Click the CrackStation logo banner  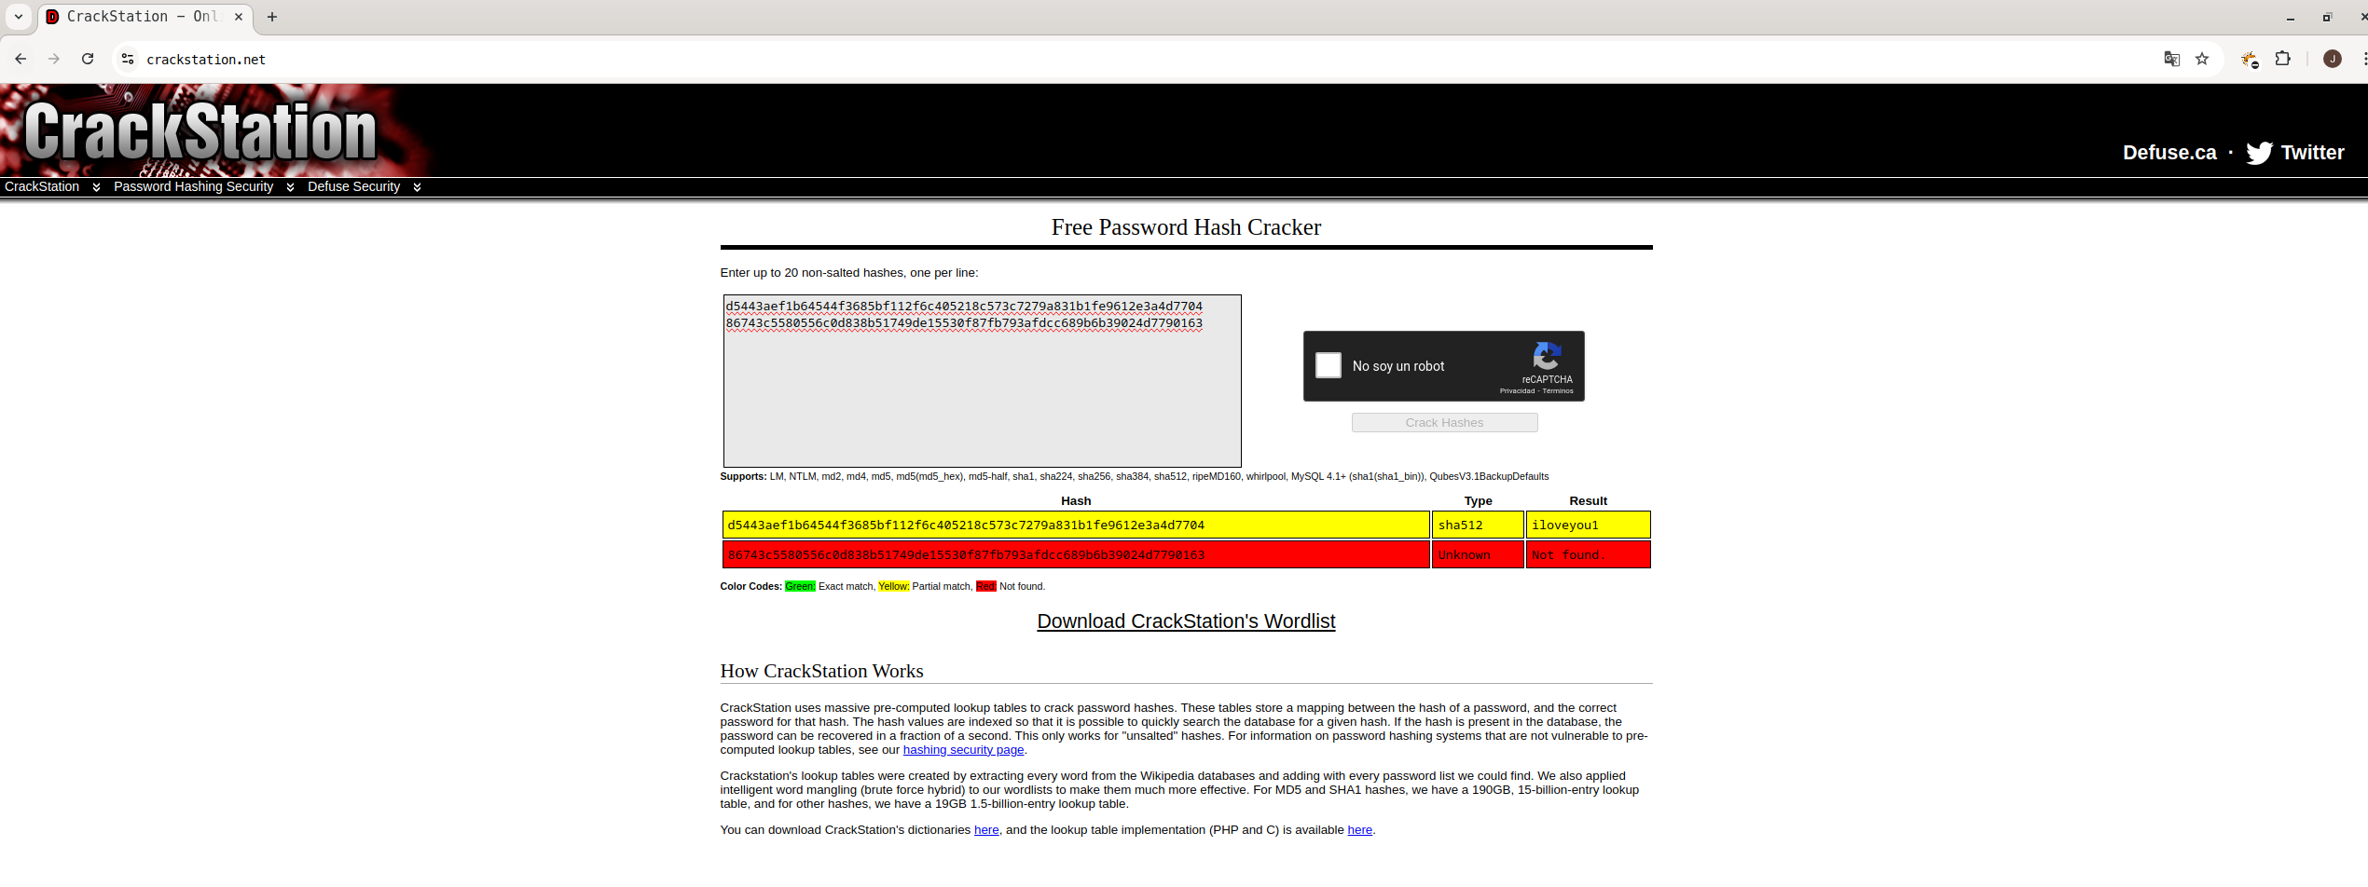200,130
